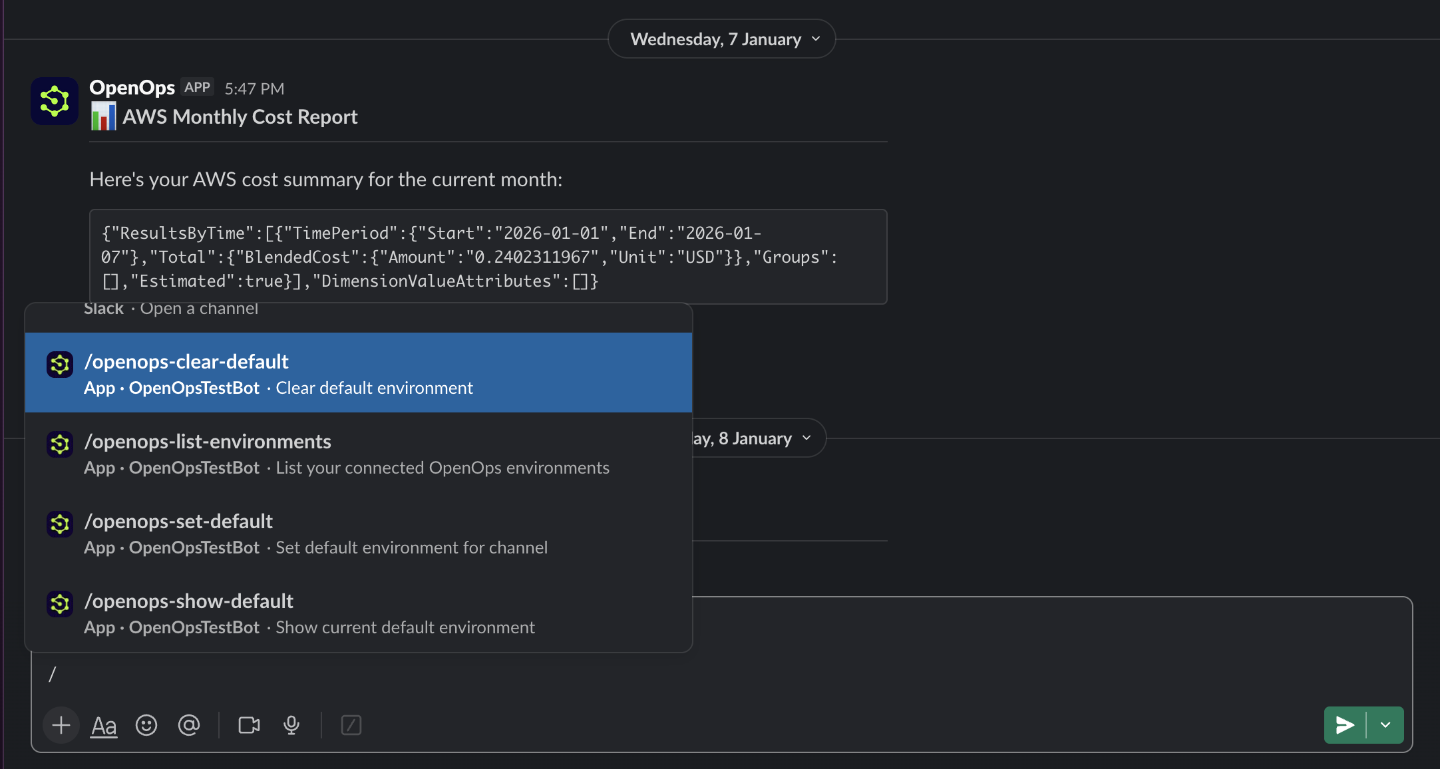The height and width of the screenshot is (769, 1440).
Task: Open the OpenOps sender name link
Action: 132,87
